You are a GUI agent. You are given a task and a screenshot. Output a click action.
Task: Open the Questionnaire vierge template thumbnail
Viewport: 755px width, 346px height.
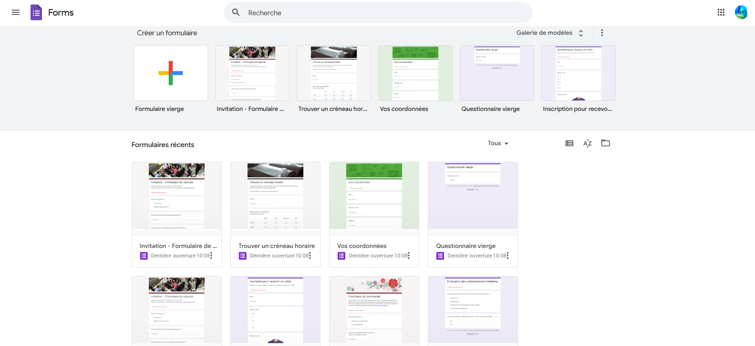[497, 73]
